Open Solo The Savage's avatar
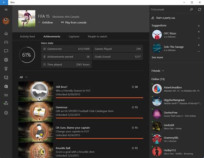The height and width of the screenshot is (158, 204). pos(157,48)
